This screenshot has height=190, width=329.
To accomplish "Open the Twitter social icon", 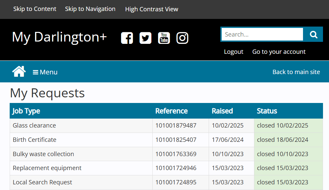I will 145,38.
